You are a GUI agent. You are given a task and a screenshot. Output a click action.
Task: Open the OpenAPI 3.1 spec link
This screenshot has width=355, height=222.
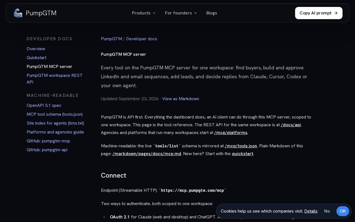click(x=44, y=105)
